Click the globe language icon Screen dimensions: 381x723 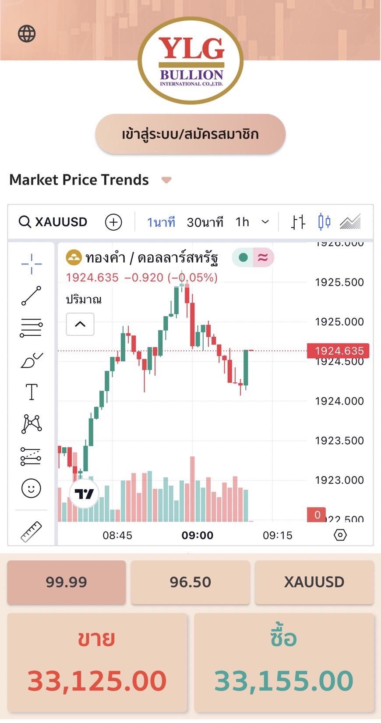coord(27,34)
